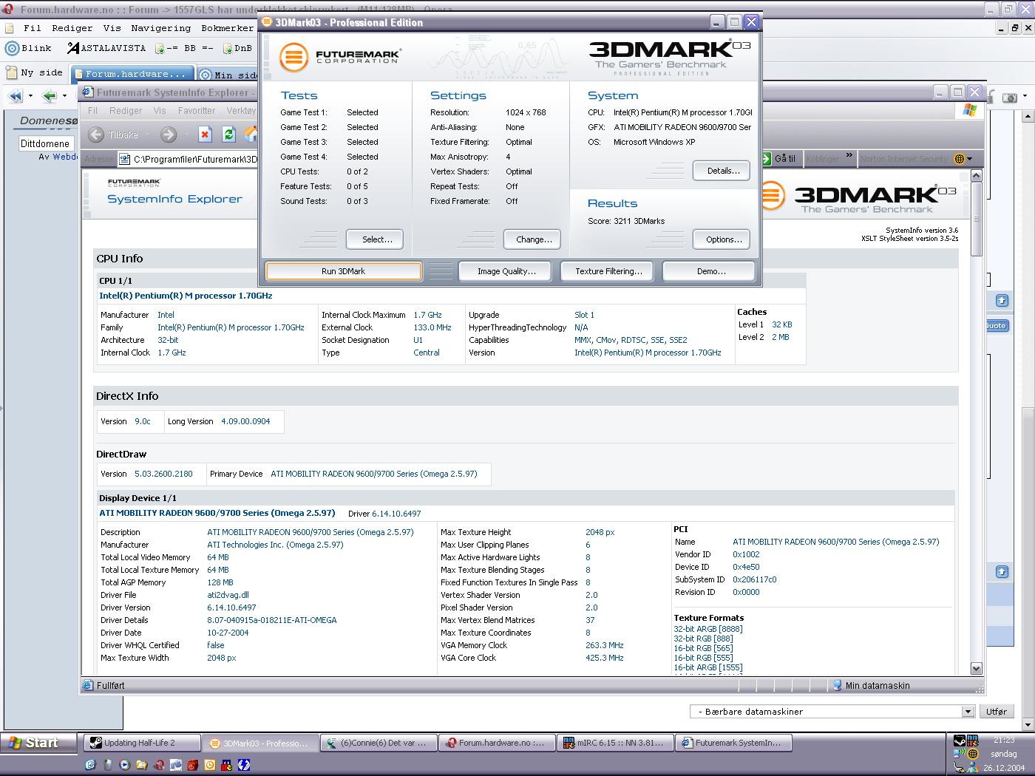Switch to 3DMark03 taskbar item
This screenshot has height=776, width=1035.
(259, 743)
